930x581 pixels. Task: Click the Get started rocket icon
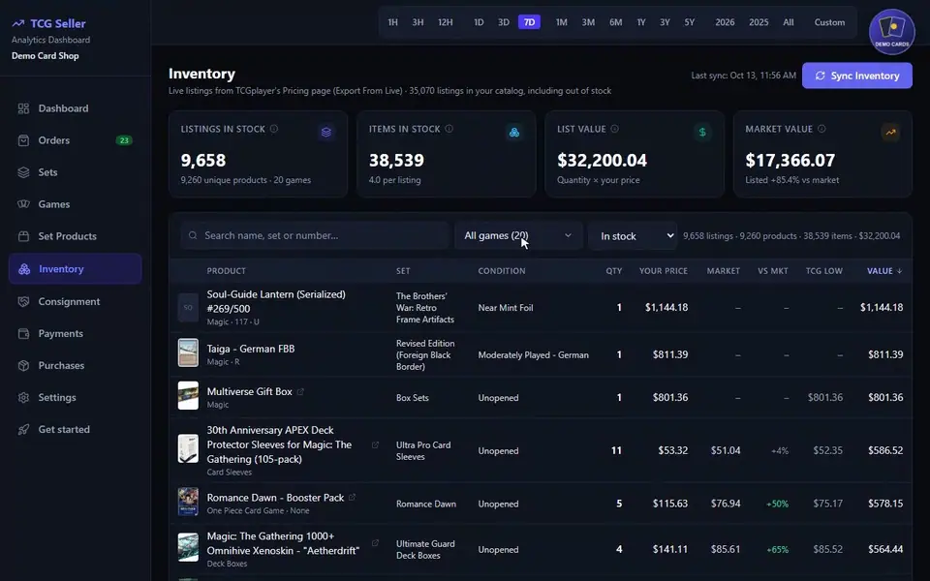pyautogui.click(x=23, y=429)
